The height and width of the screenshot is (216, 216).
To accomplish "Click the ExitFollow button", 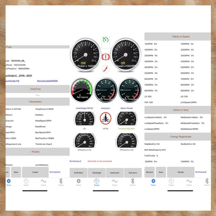I will coord(79,173).
